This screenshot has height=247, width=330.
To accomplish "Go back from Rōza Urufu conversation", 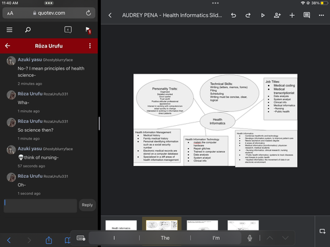I will coord(8,45).
